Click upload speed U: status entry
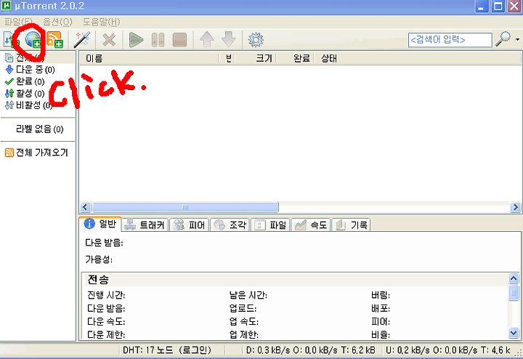 tap(448, 350)
